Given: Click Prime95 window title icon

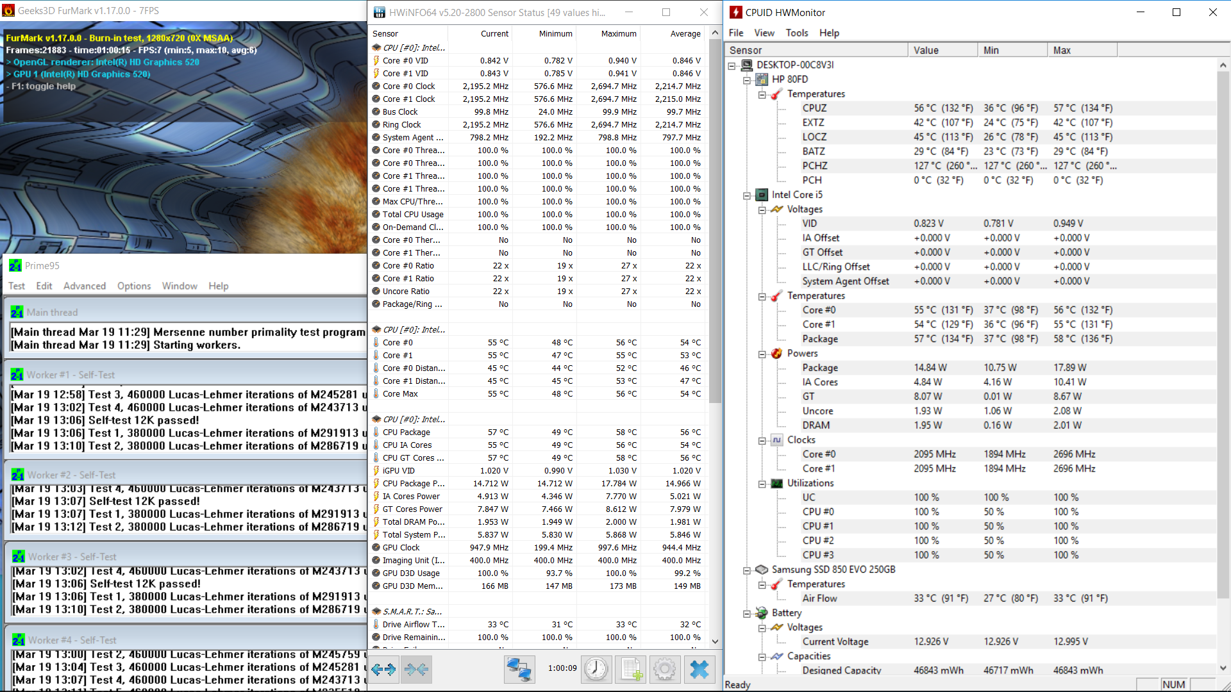Looking at the screenshot, I should [15, 265].
